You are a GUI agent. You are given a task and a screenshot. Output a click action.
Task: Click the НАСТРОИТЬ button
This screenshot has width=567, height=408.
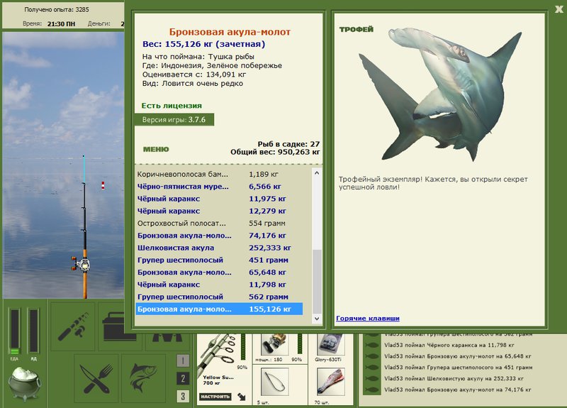[215, 397]
